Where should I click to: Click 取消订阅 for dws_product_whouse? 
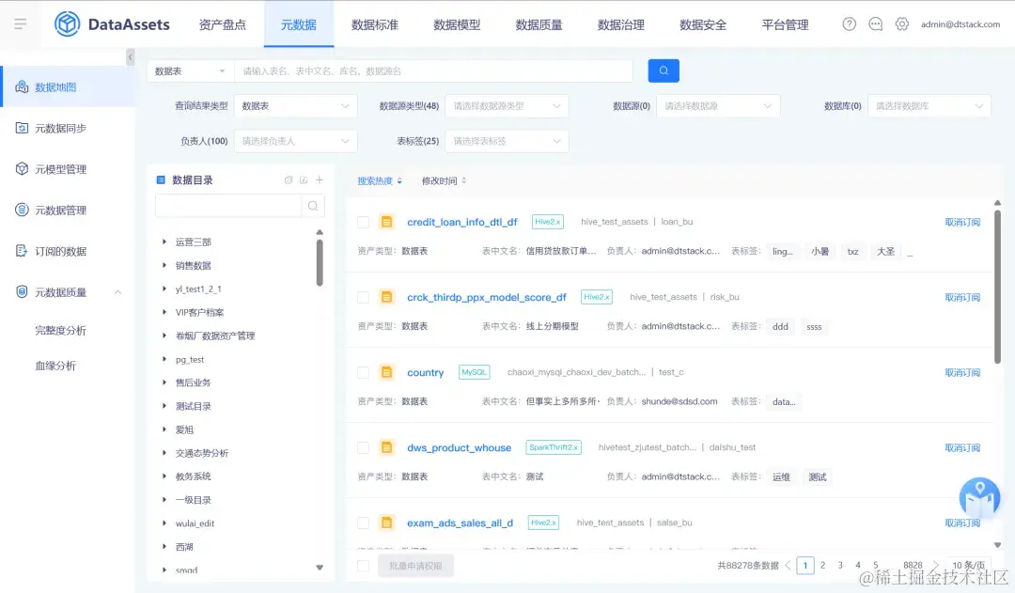coord(962,447)
